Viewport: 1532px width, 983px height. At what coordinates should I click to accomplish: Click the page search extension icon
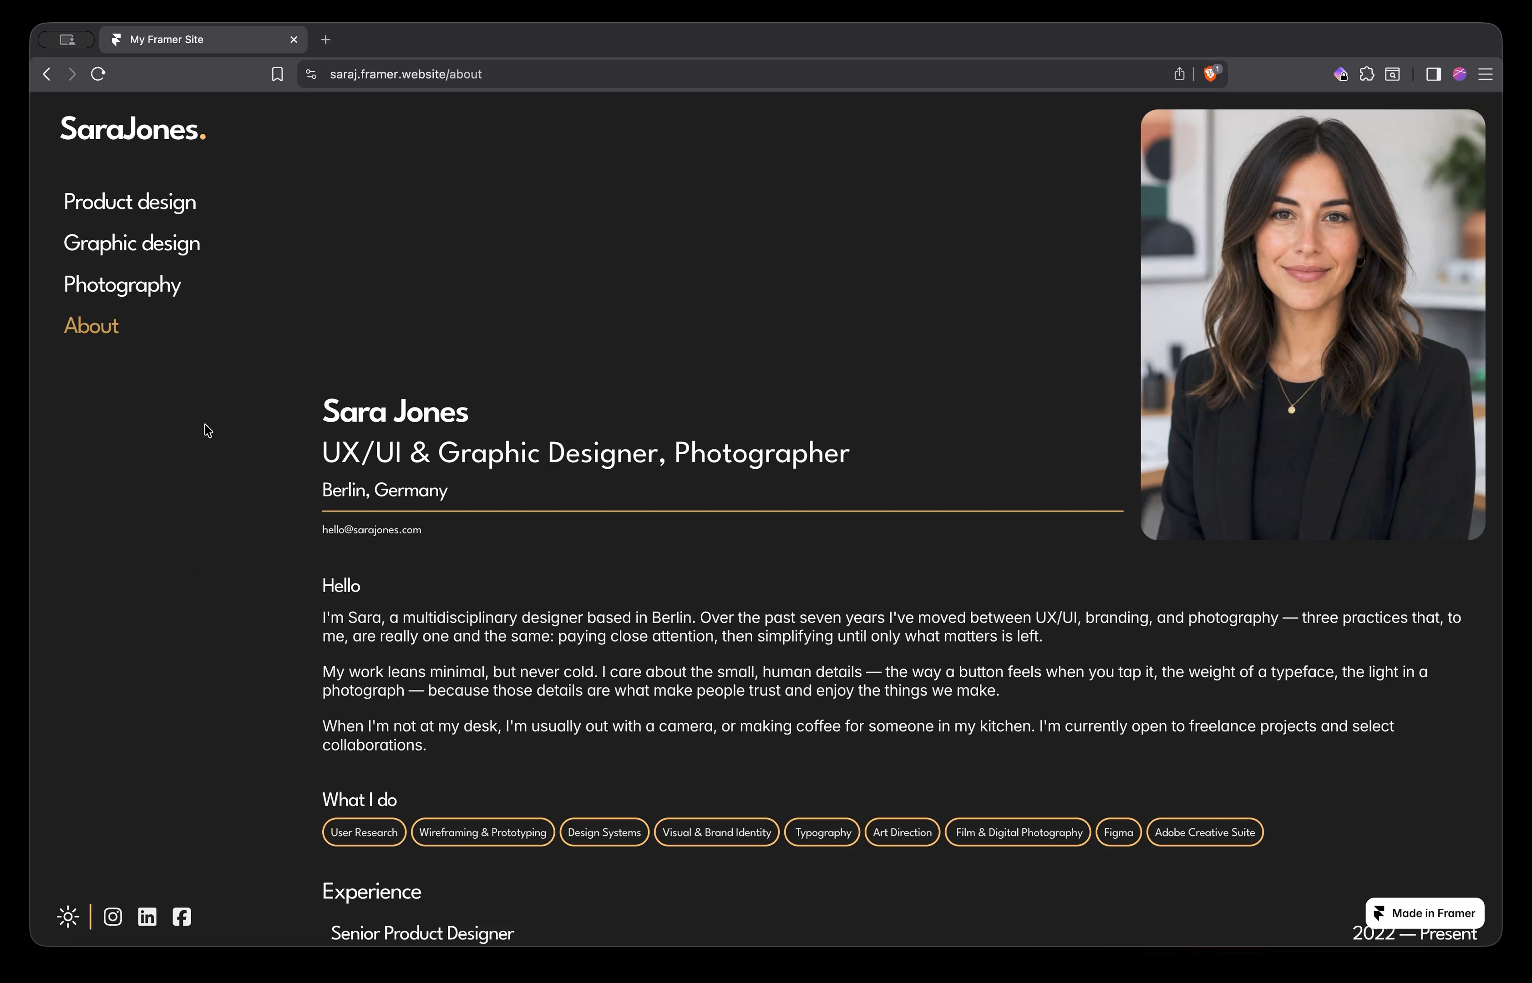1392,74
